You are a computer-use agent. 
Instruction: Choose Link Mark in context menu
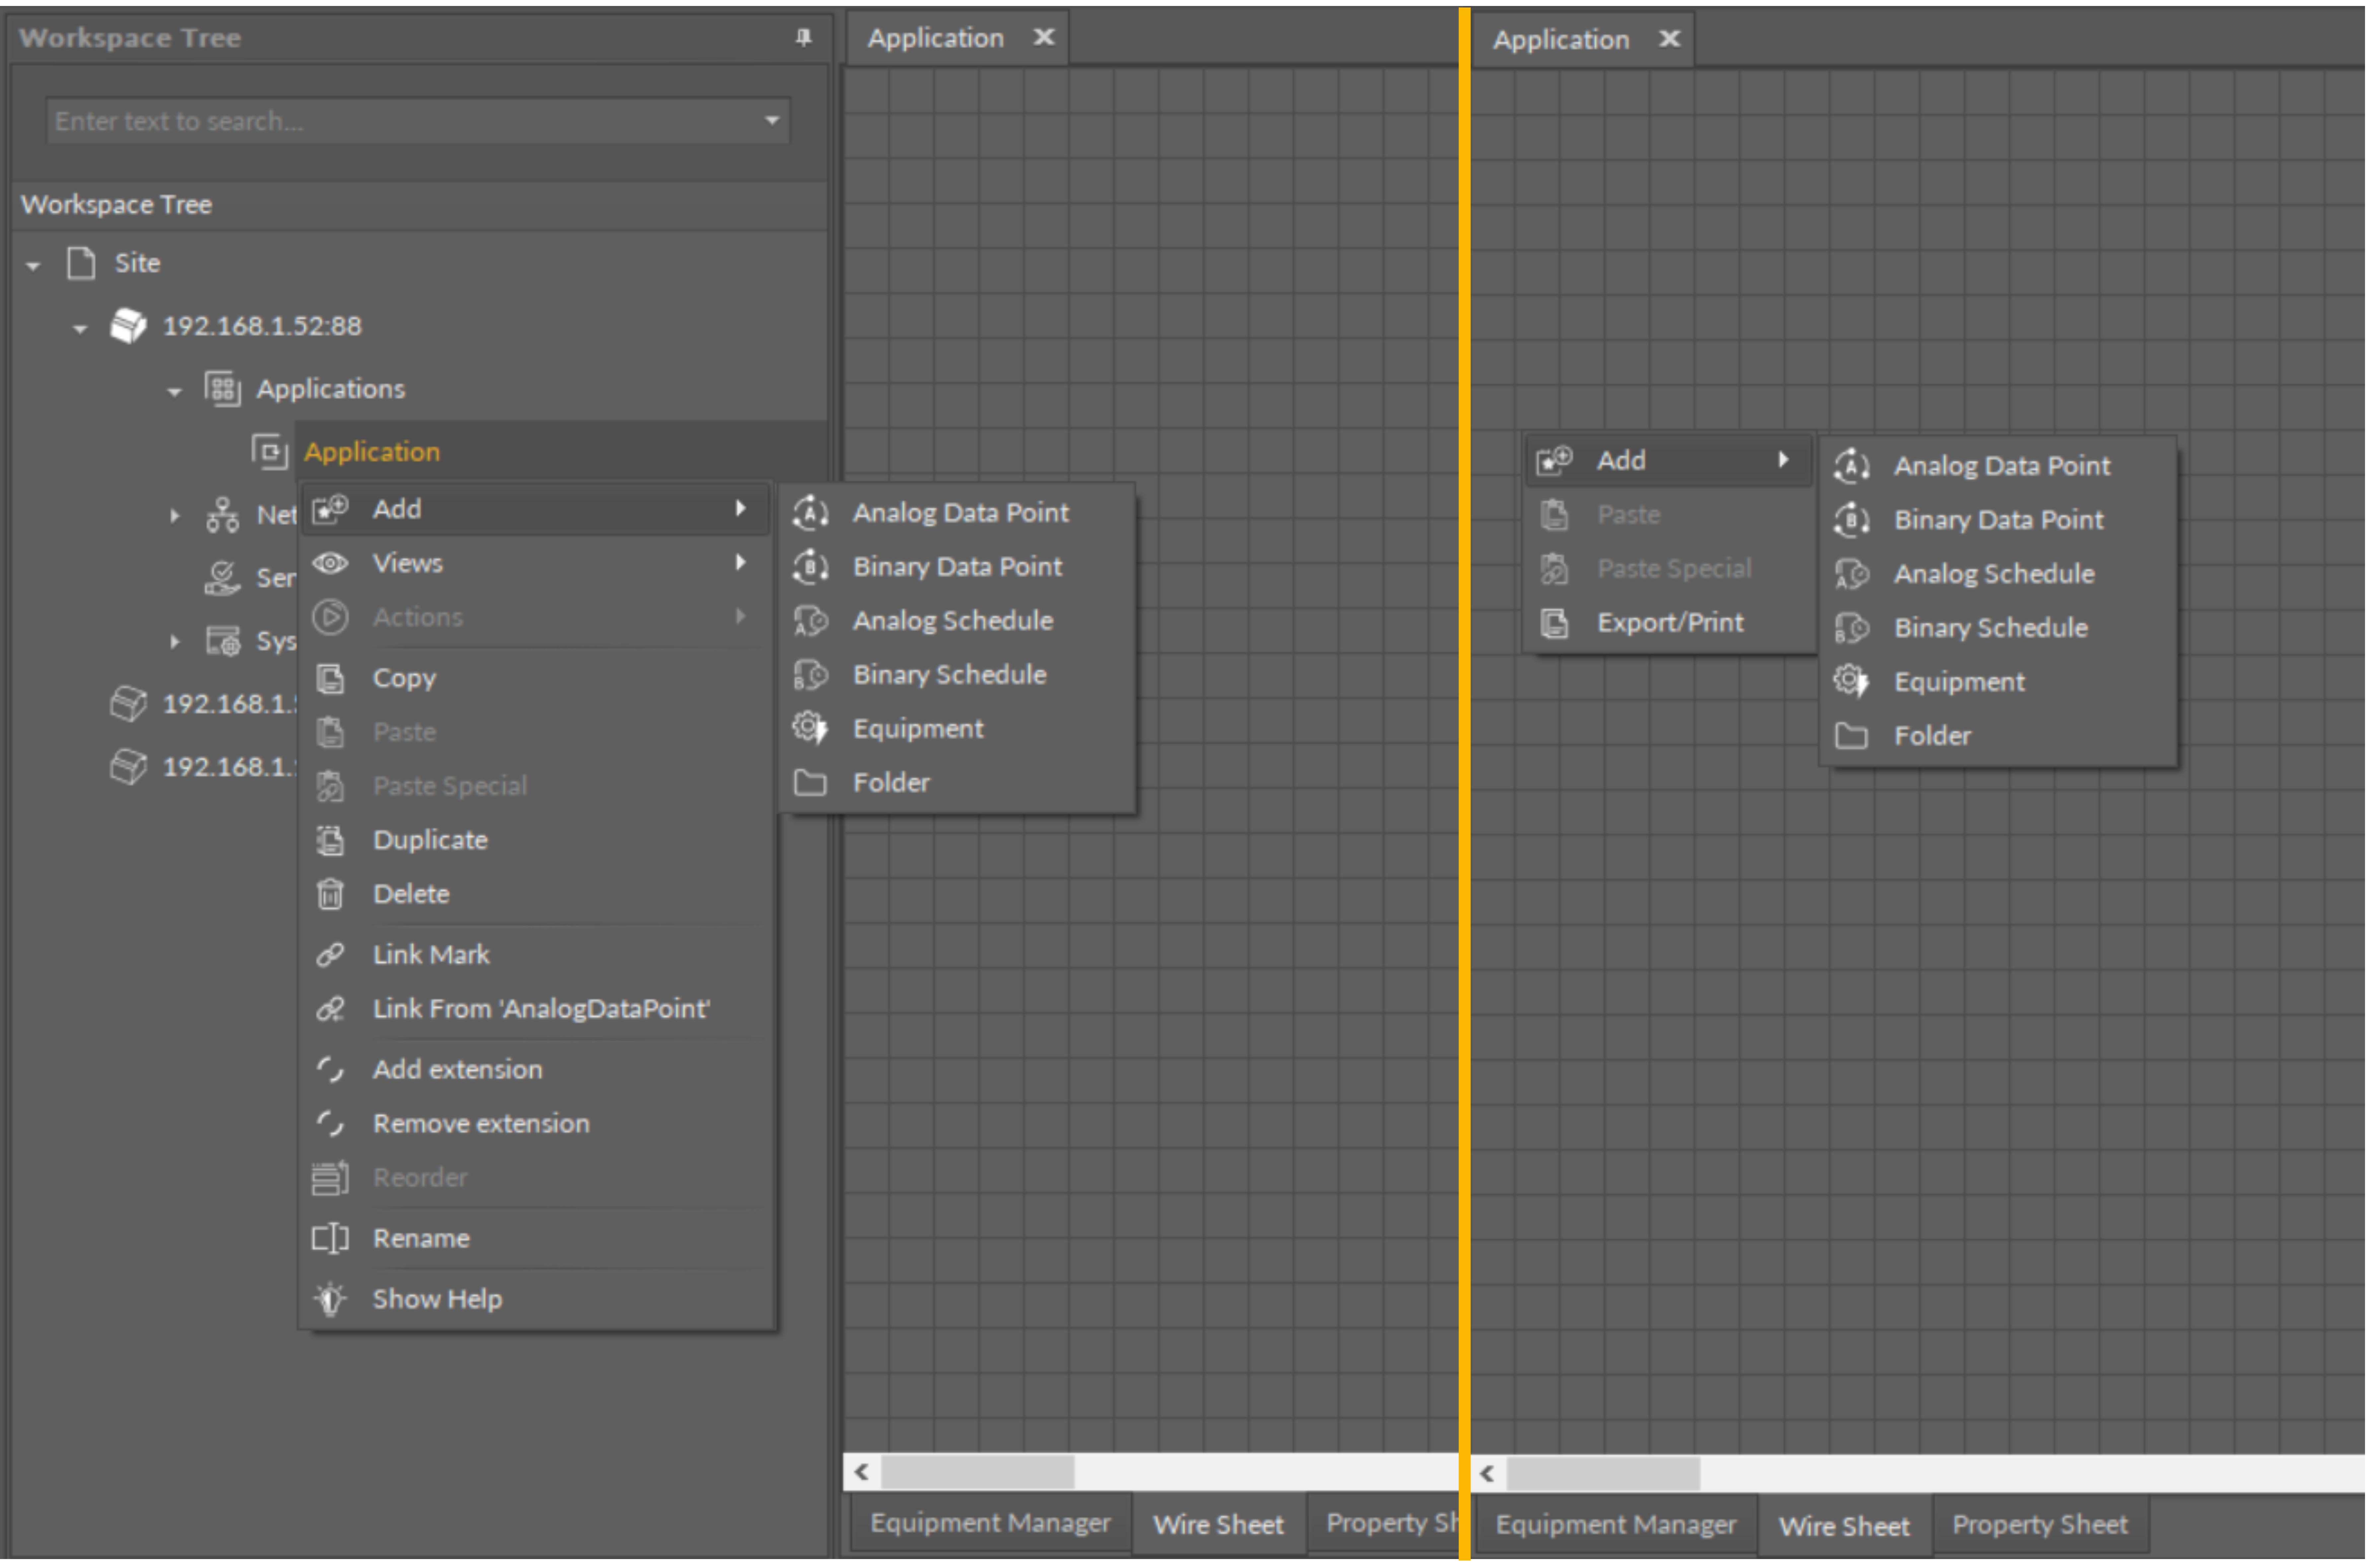coord(431,955)
